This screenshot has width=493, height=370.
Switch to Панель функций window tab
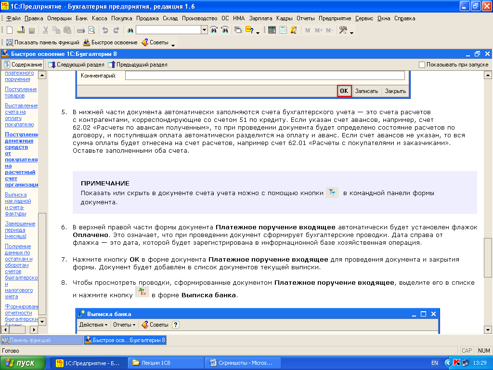(41, 340)
